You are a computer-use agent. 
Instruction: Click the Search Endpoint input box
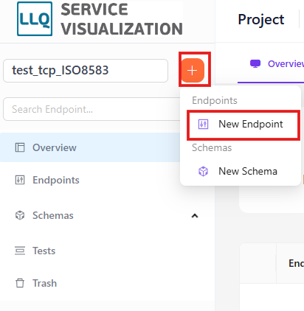pos(92,109)
